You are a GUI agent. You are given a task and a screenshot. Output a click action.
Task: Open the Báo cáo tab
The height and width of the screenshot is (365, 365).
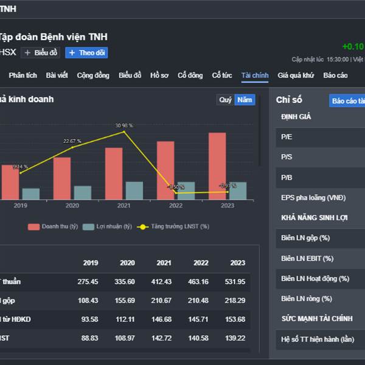pos(335,75)
